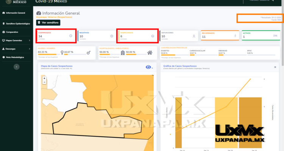This screenshot has height=151, width=284.
Task: Select the Activos 1 card
Action: (x=261, y=35)
